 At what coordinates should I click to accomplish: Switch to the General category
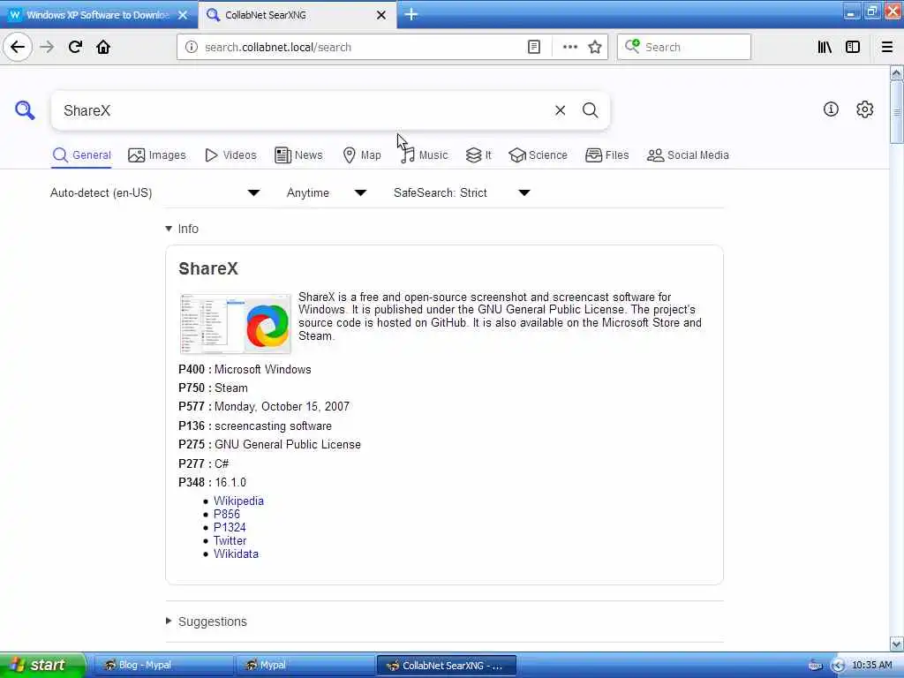[81, 155]
